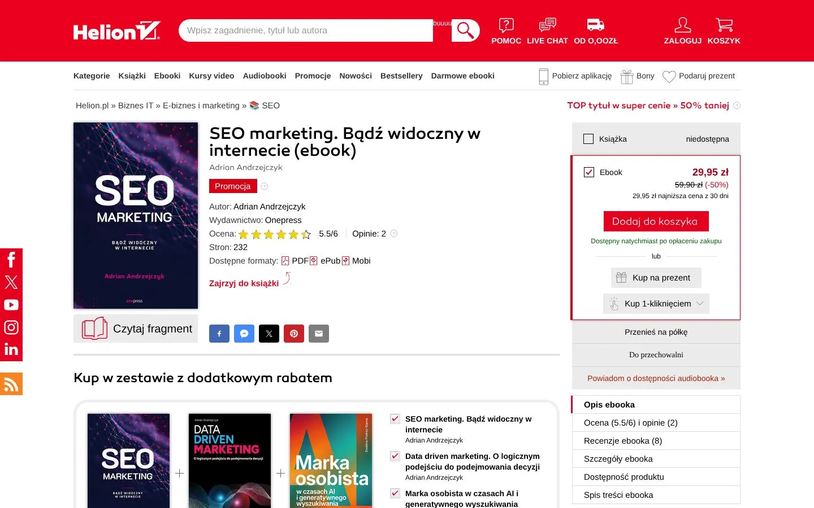Image resolution: width=814 pixels, height=508 pixels.
Task: Uncheck SEO marketing in the bundle
Action: coord(395,419)
